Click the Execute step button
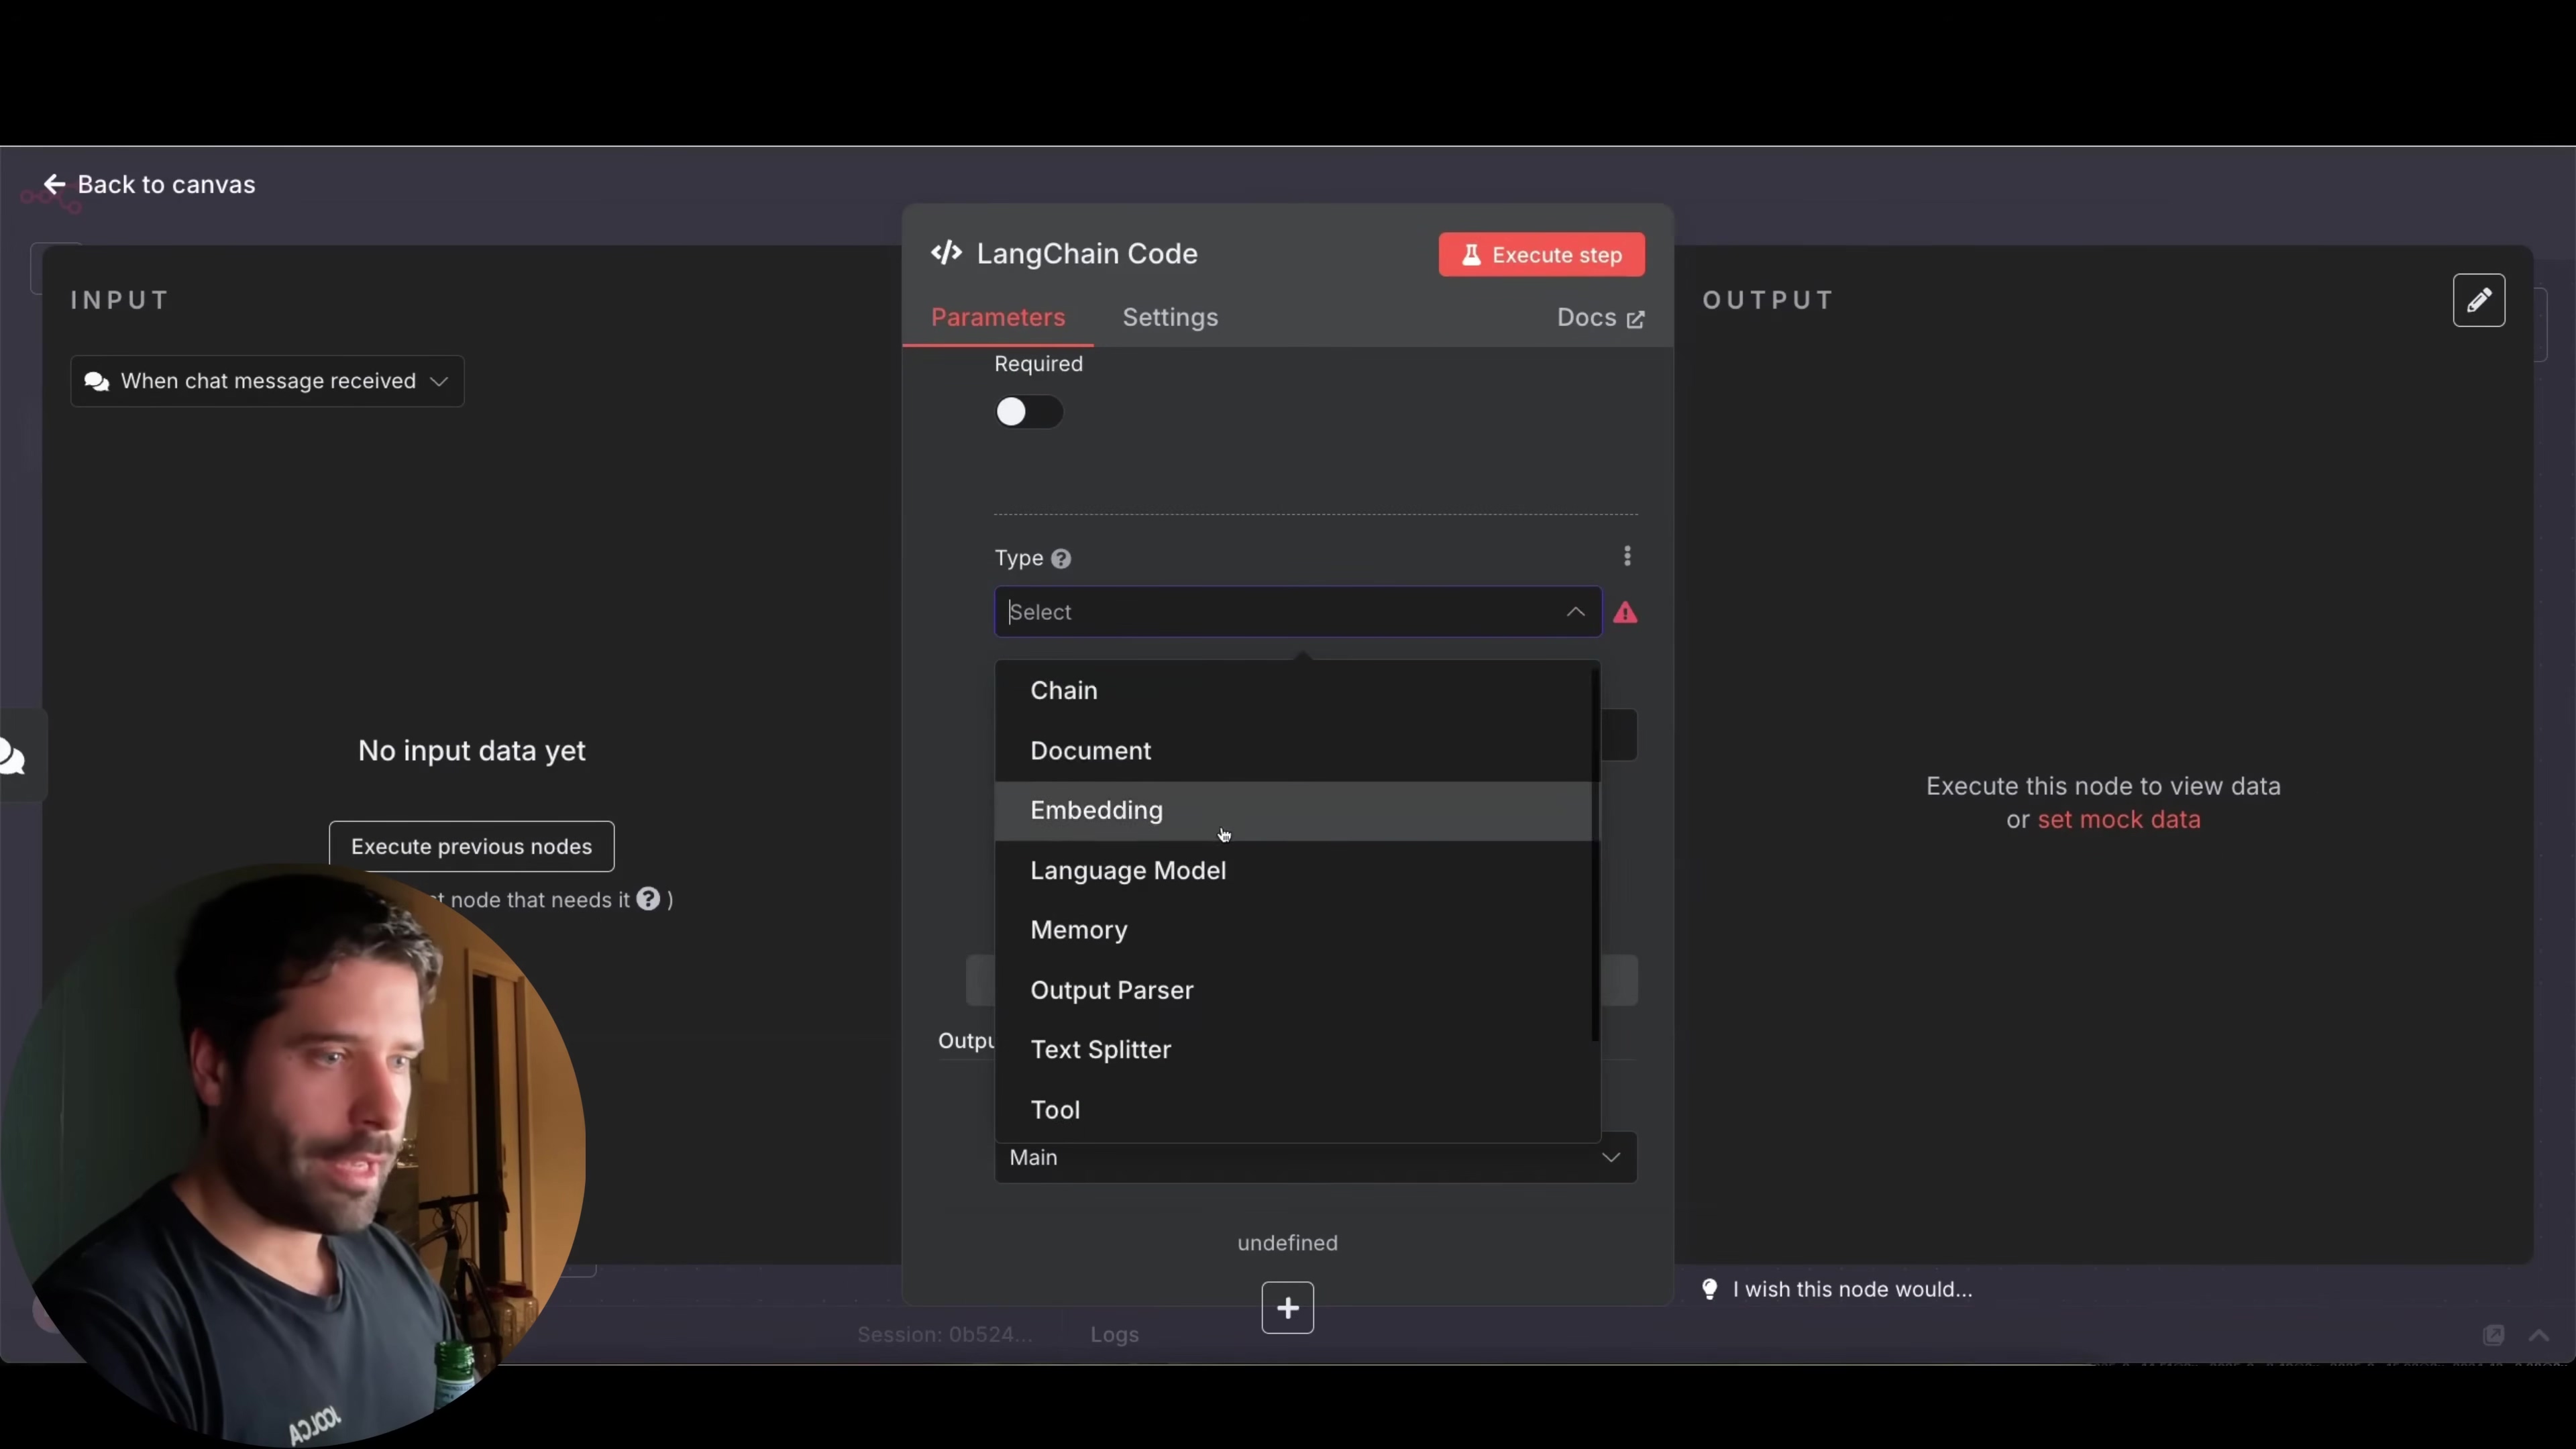This screenshot has width=2576, height=1449. (1541, 255)
